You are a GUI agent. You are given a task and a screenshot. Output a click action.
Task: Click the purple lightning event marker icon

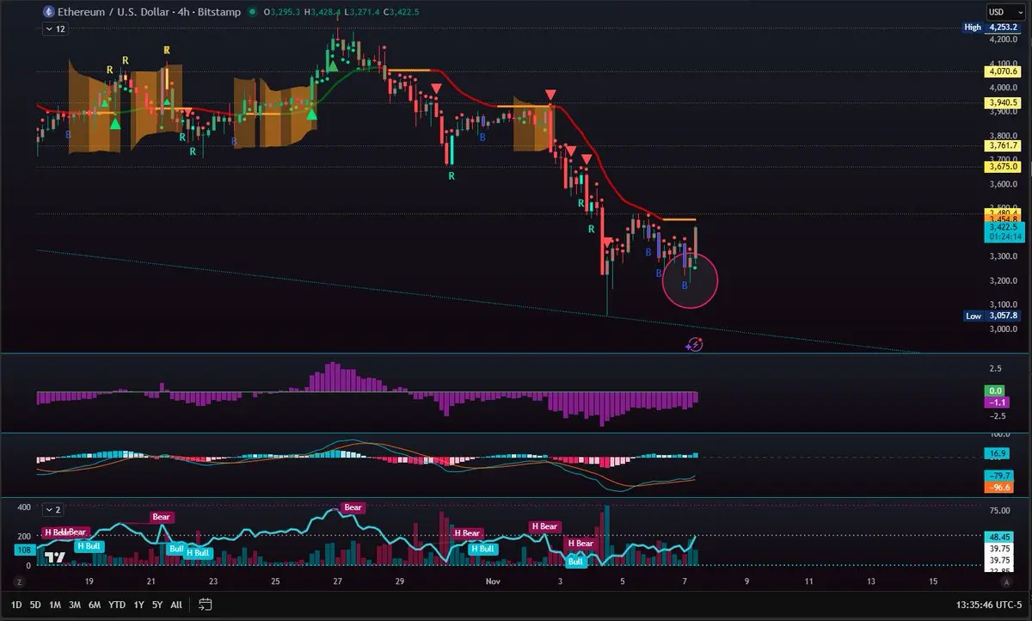point(696,344)
